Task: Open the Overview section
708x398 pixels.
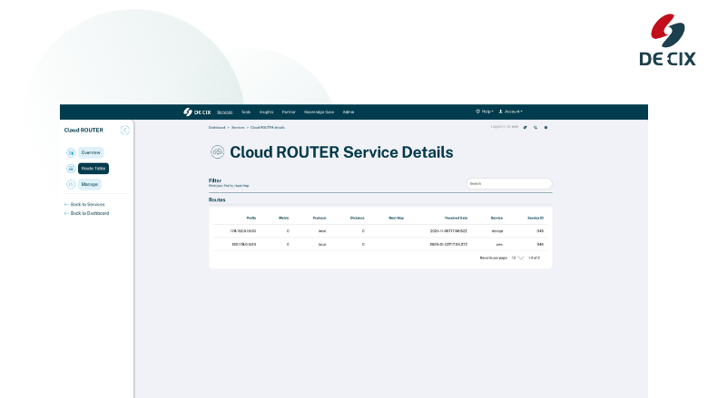Action: point(91,153)
